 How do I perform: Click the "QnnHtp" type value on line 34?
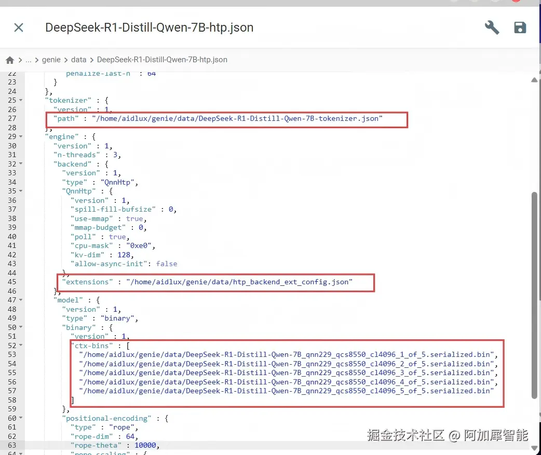click(x=117, y=182)
